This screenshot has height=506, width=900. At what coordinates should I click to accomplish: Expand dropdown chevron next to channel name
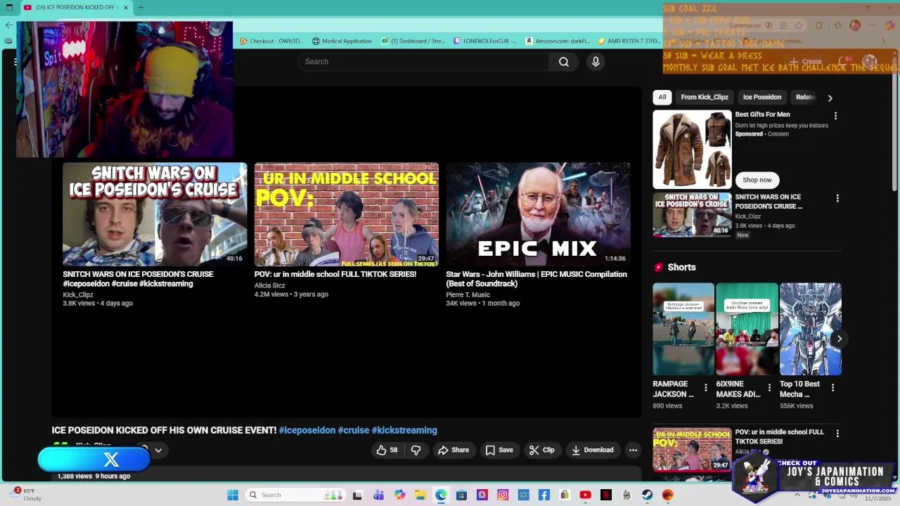[x=158, y=450]
